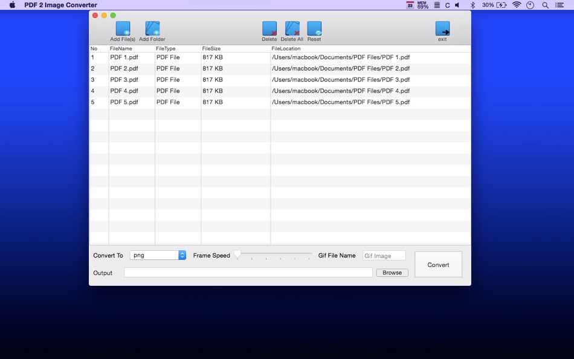Sort by the FileSize column header

pyautogui.click(x=211, y=48)
